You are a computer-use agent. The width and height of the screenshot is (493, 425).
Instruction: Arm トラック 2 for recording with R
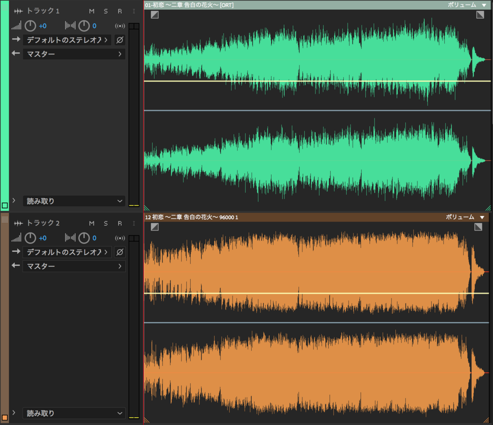pos(120,223)
